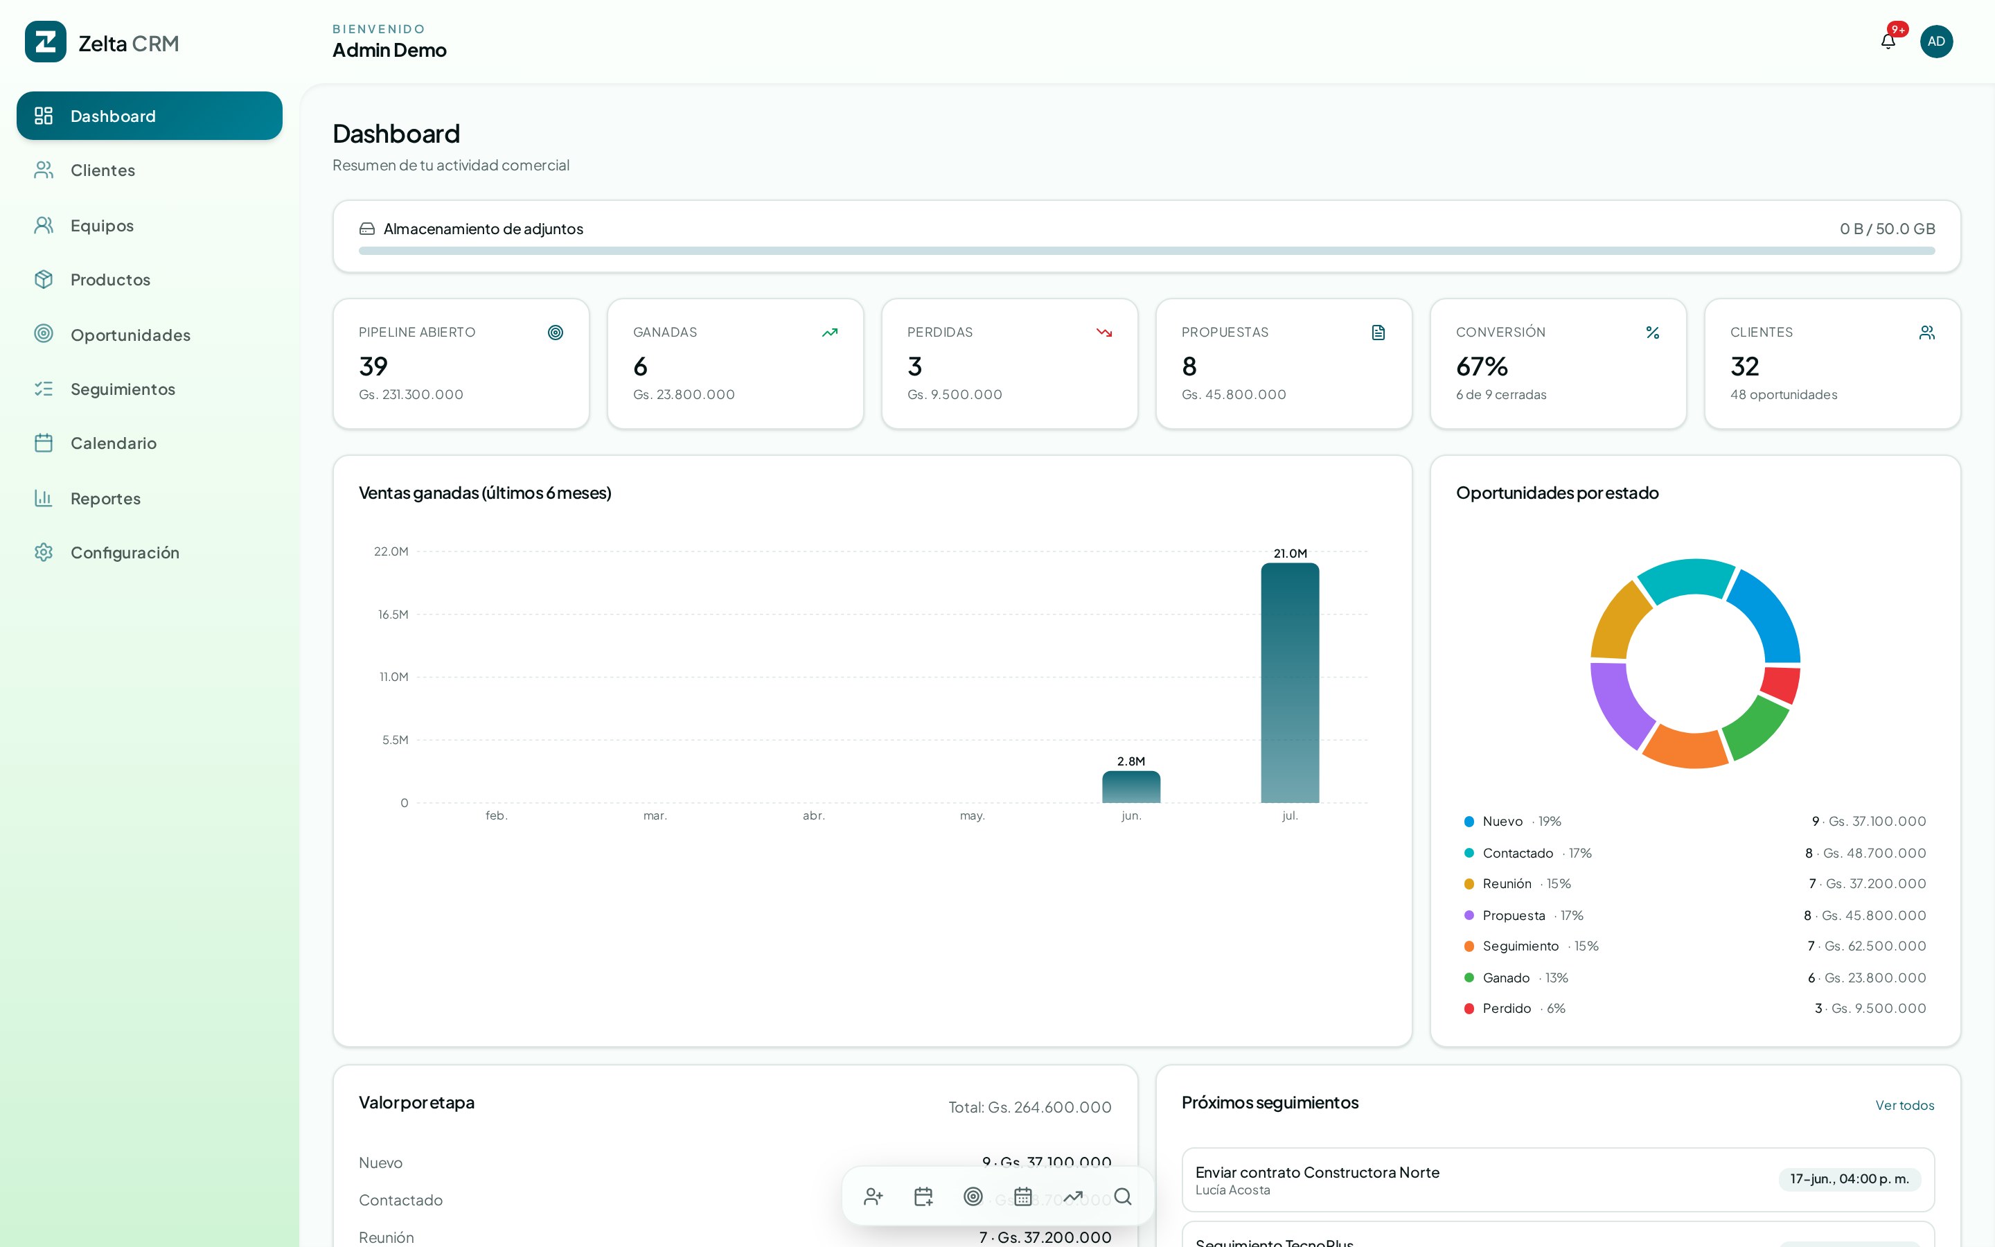
Task: Click the orange Seguimiento donut segment
Action: coord(1686,749)
